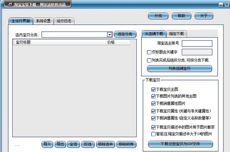The image size is (230, 152).
Task: Uncheck 下载销售属性图片 checkbox
Action: click(153, 104)
